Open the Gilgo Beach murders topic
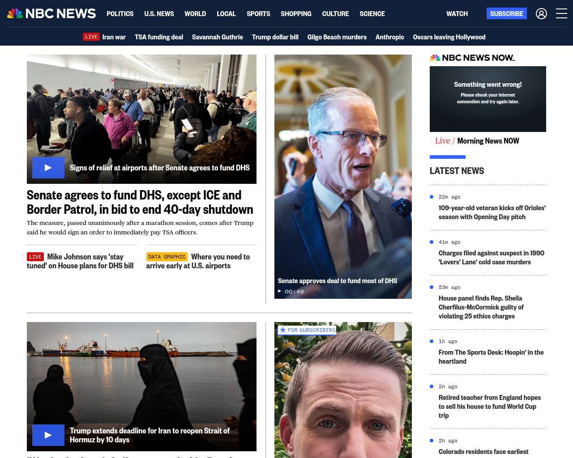 [337, 37]
